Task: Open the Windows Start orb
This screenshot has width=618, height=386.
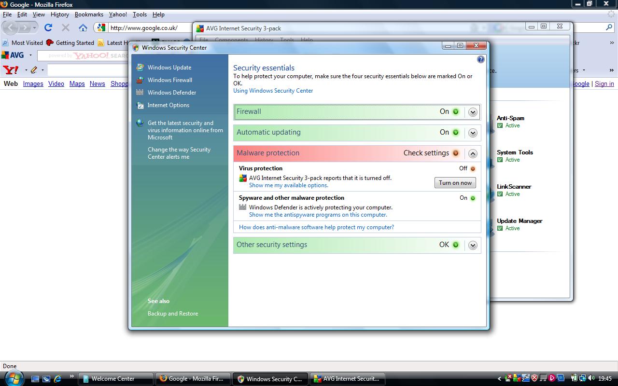Action: tap(14, 378)
